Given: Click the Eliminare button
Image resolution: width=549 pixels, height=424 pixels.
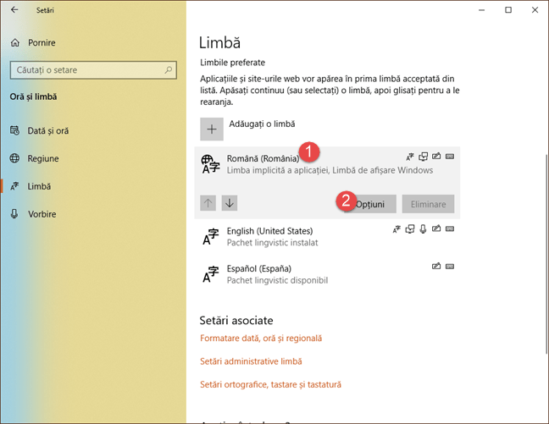Looking at the screenshot, I should [x=428, y=204].
